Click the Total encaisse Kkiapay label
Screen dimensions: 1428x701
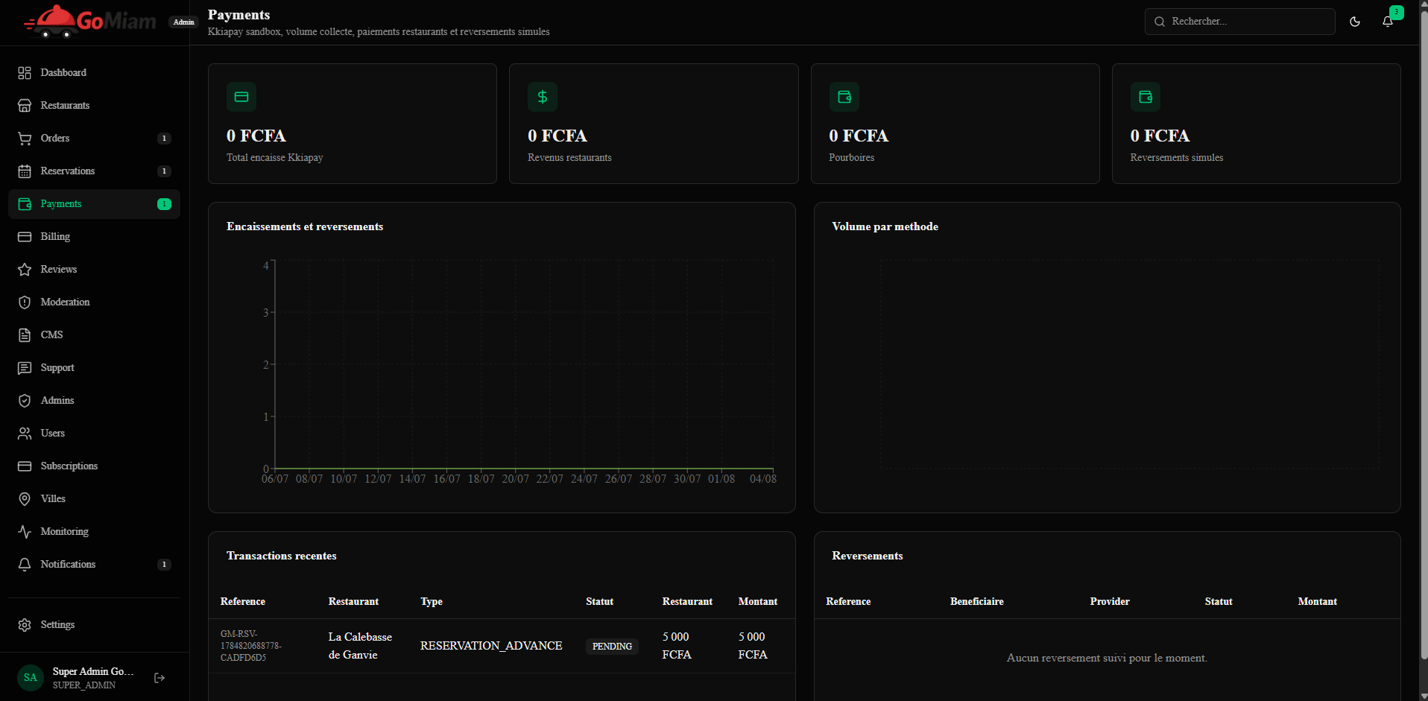[275, 158]
